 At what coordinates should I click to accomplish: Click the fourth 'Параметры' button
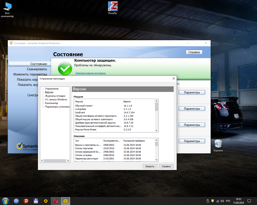pyautogui.click(x=192, y=141)
